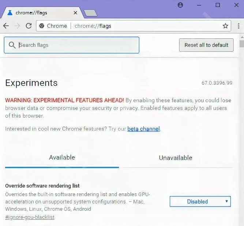Click the forward navigation arrow
This screenshot has width=244, height=226.
point(17,26)
